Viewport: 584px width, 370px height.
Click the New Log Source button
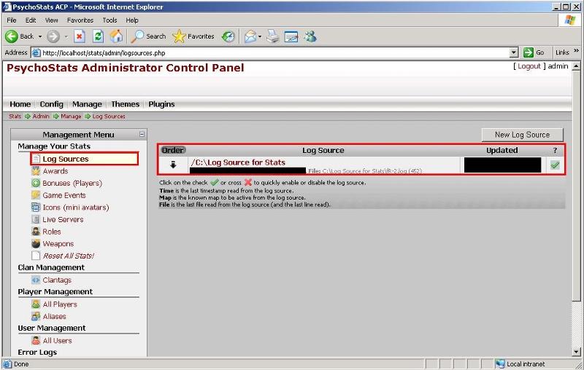point(522,135)
